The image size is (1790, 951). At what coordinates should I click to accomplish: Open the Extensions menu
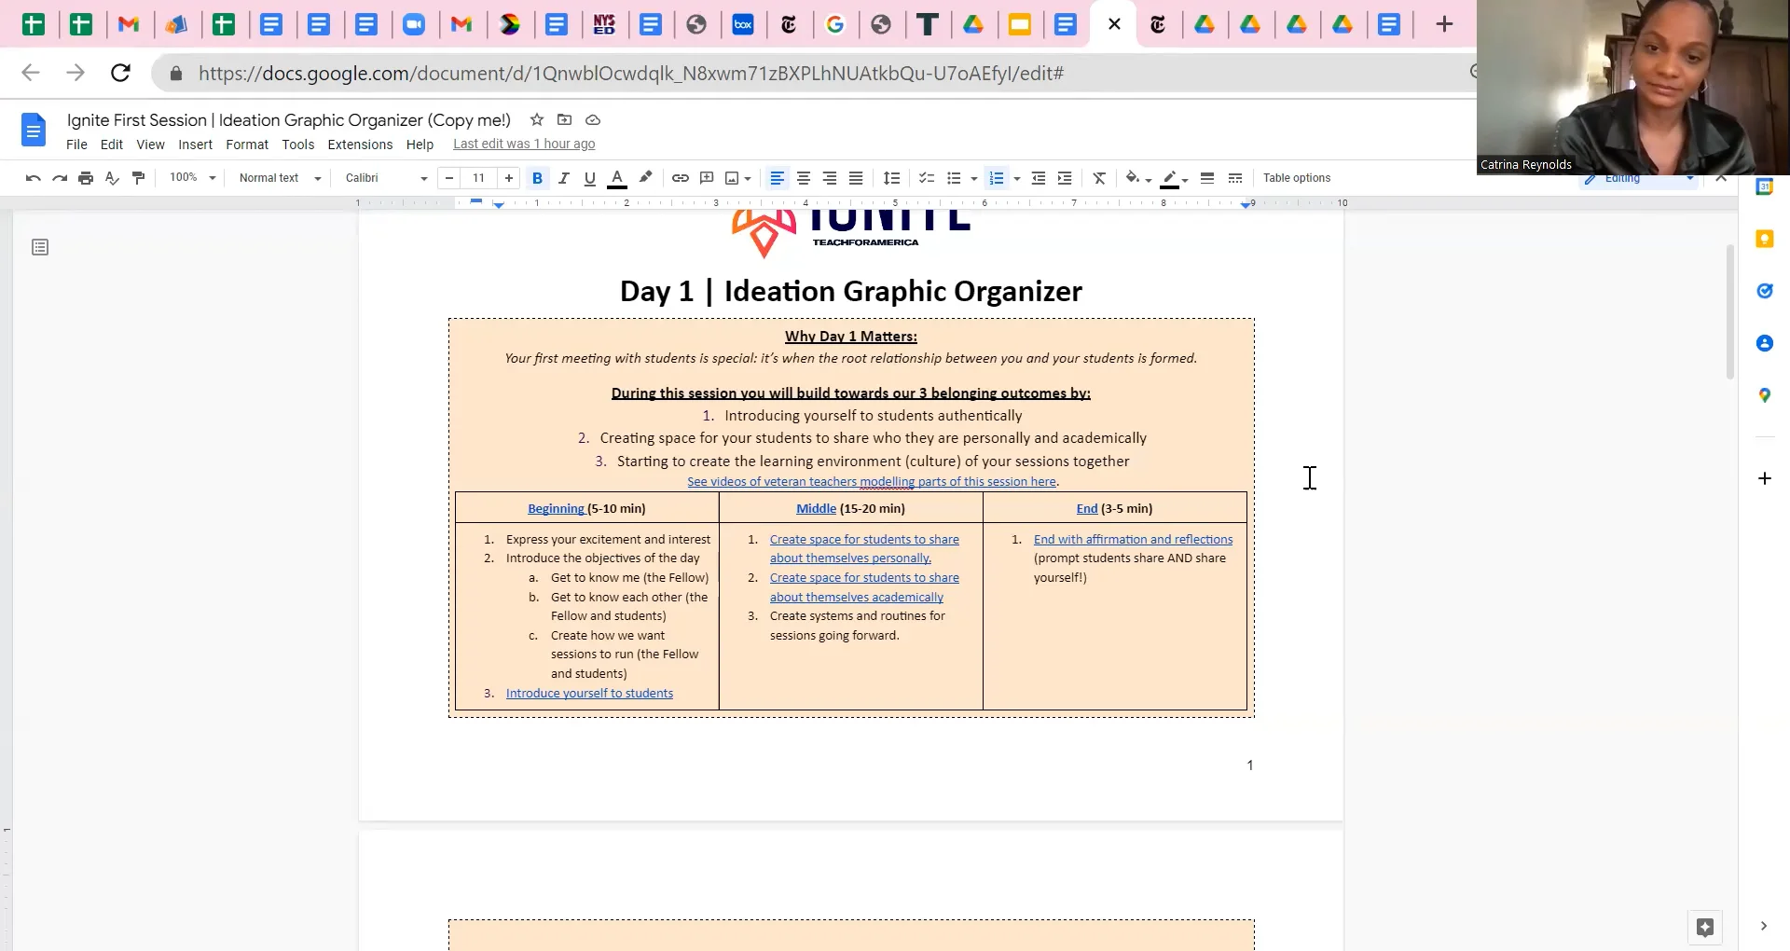coord(359,145)
